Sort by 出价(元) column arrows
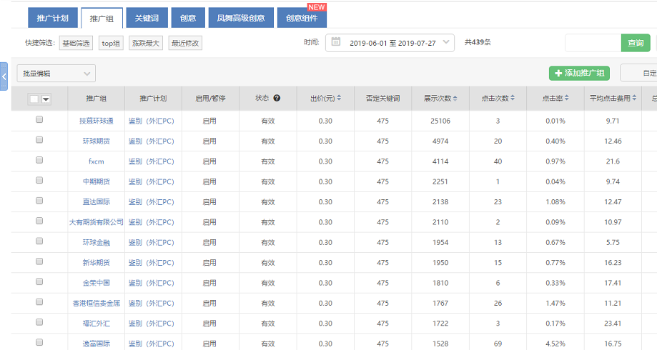 click(x=339, y=98)
